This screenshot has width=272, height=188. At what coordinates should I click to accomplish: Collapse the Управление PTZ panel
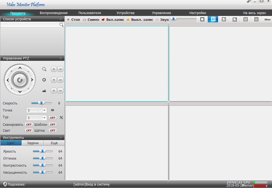coord(61,58)
